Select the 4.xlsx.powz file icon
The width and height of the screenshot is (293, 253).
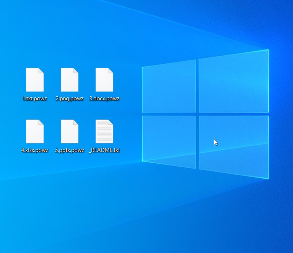tap(35, 131)
